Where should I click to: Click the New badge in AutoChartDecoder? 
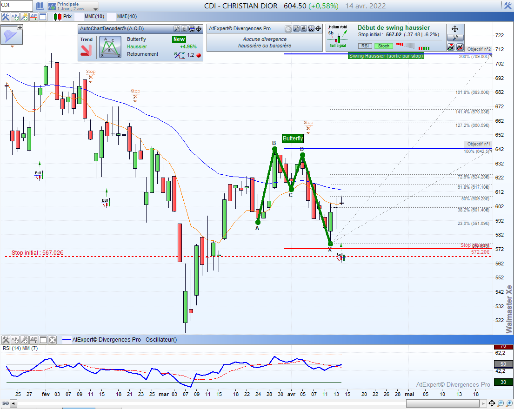pos(179,39)
